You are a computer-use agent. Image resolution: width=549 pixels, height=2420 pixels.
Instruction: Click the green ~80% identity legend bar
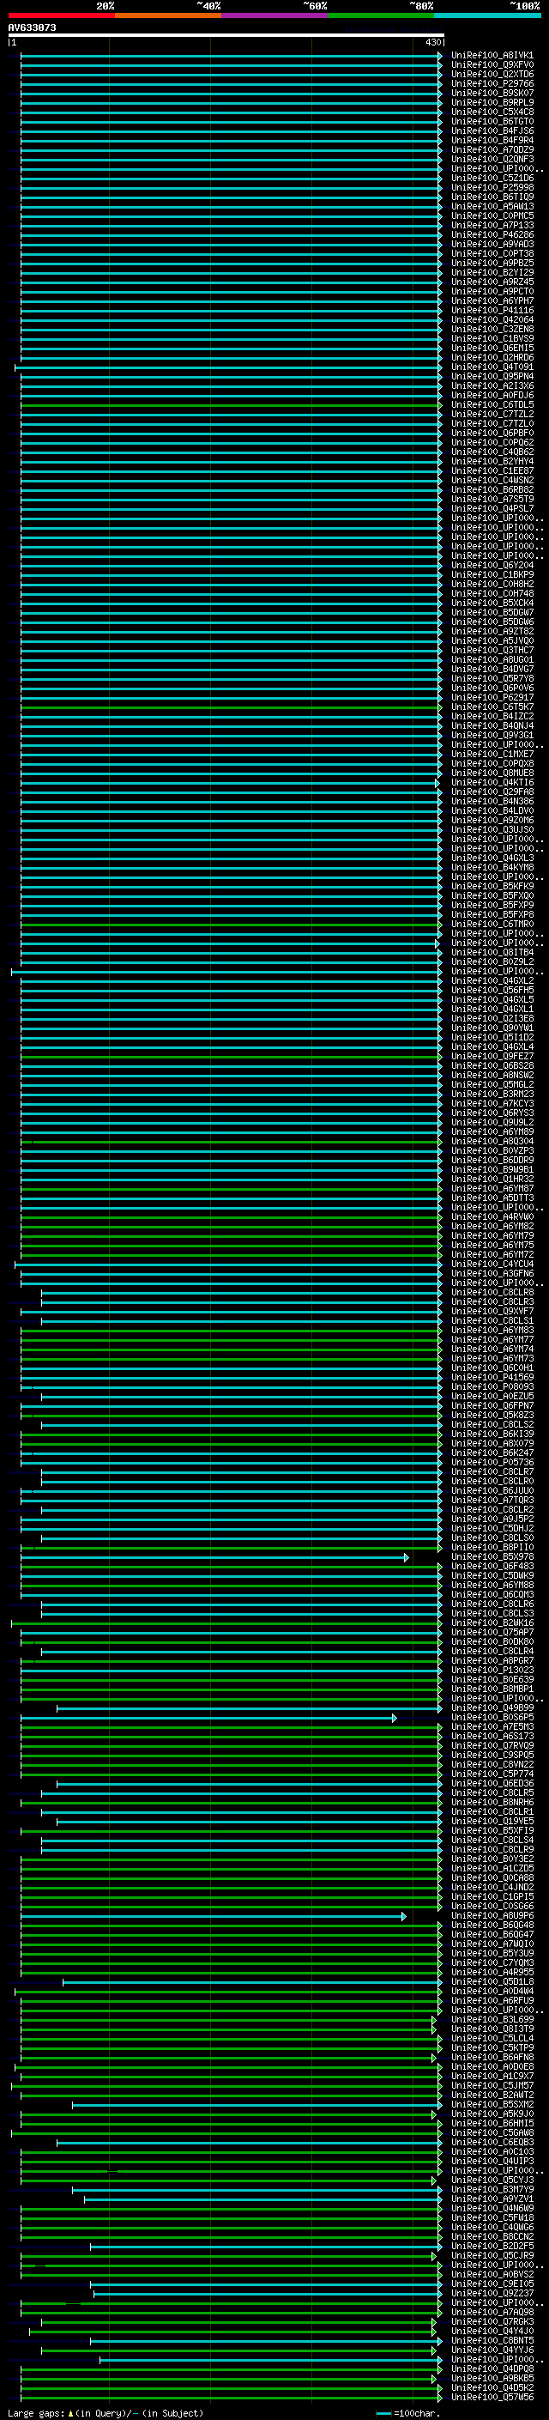380,15
